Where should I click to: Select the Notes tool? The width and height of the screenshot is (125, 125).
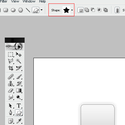click(x=11, y=121)
